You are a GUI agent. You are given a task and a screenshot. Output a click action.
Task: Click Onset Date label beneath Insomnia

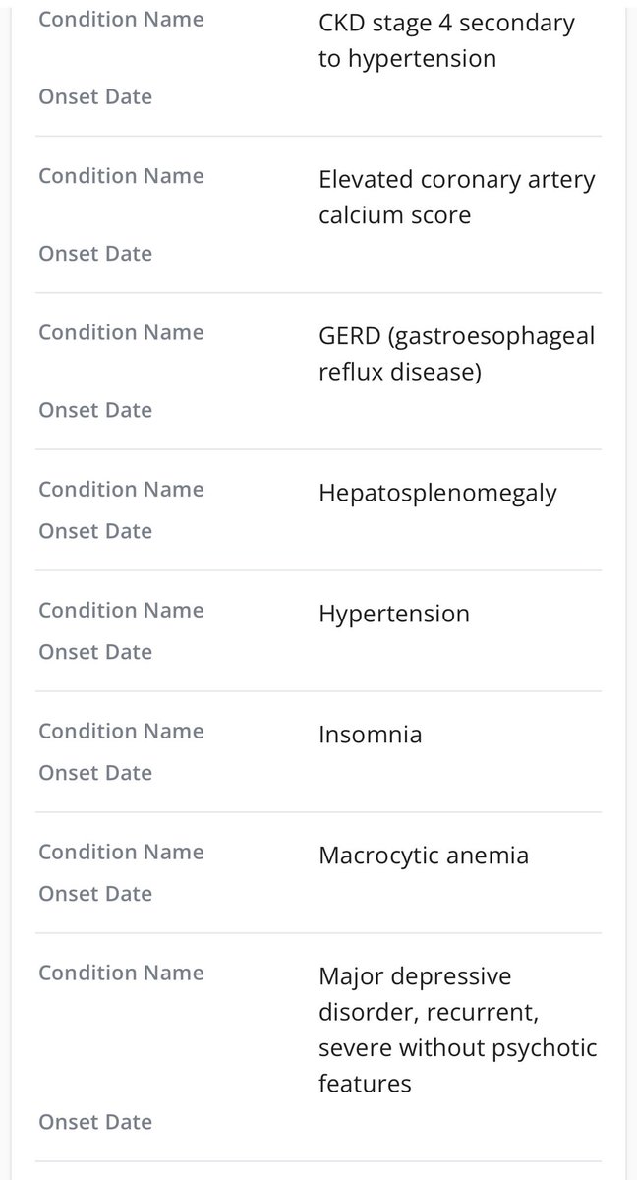pyautogui.click(x=95, y=773)
